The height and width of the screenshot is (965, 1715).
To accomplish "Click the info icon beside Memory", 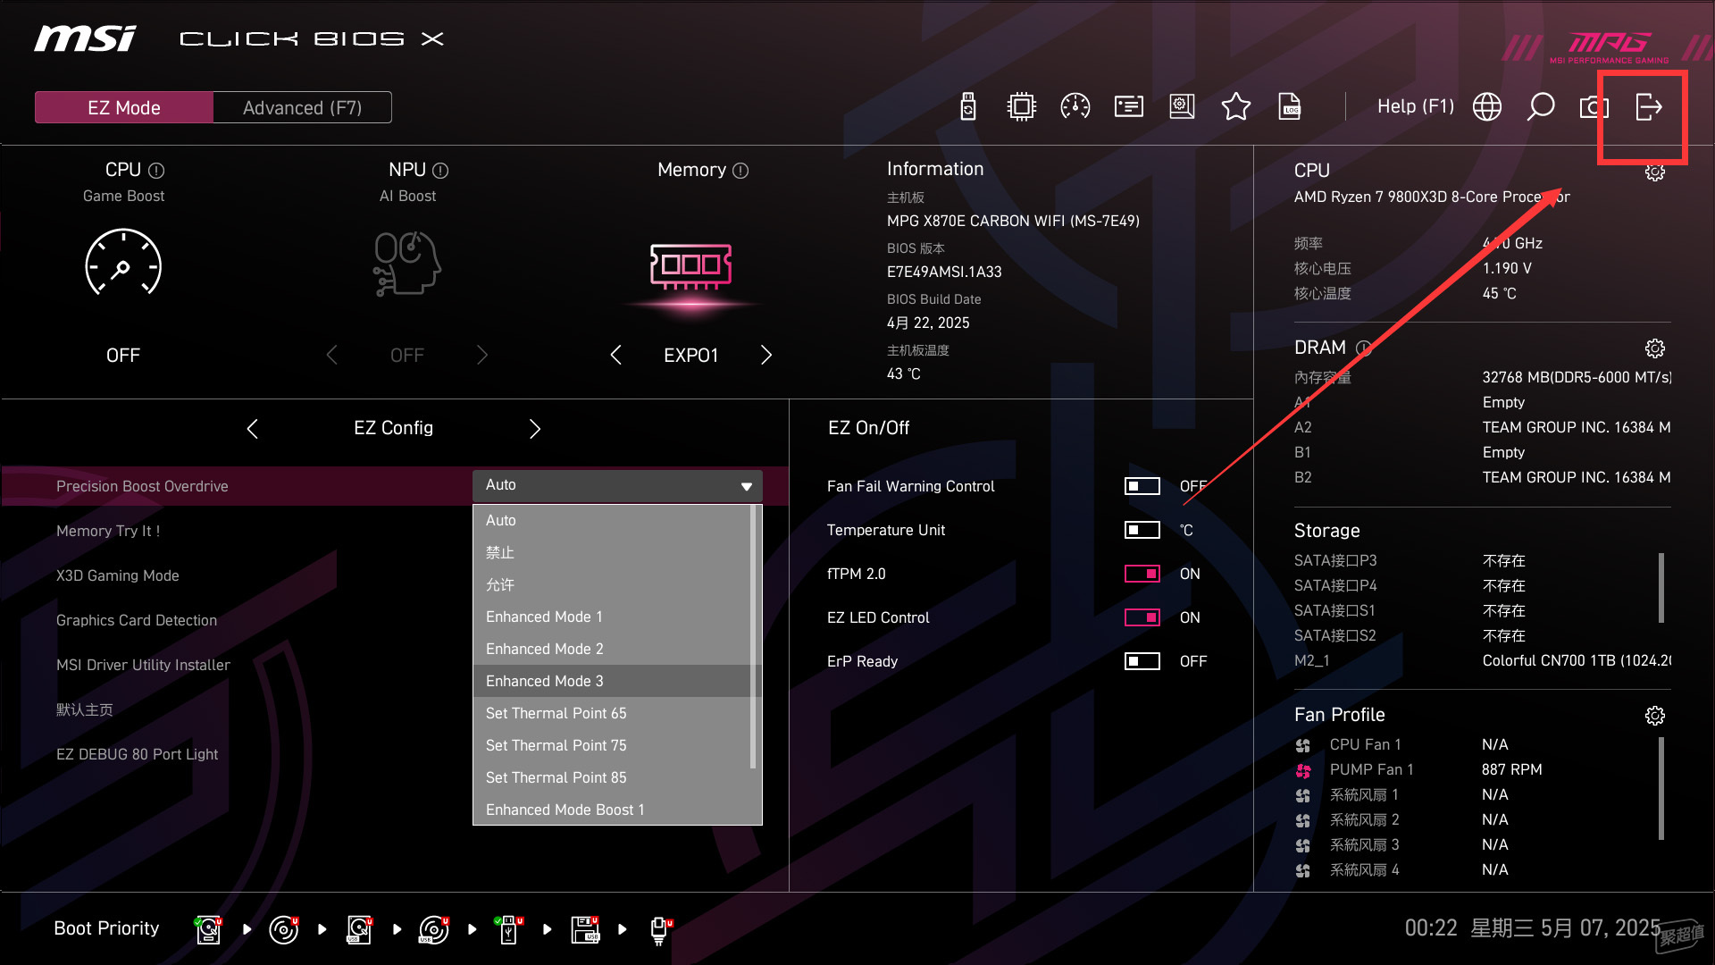I will point(740,170).
